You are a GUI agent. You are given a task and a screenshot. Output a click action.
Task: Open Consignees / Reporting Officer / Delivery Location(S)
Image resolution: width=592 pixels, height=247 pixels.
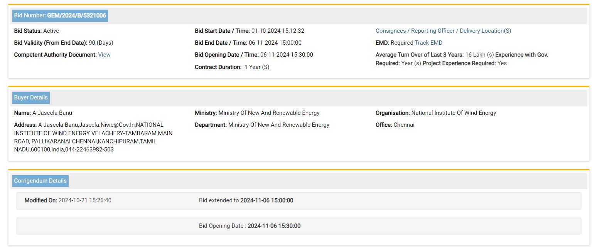pos(443,31)
